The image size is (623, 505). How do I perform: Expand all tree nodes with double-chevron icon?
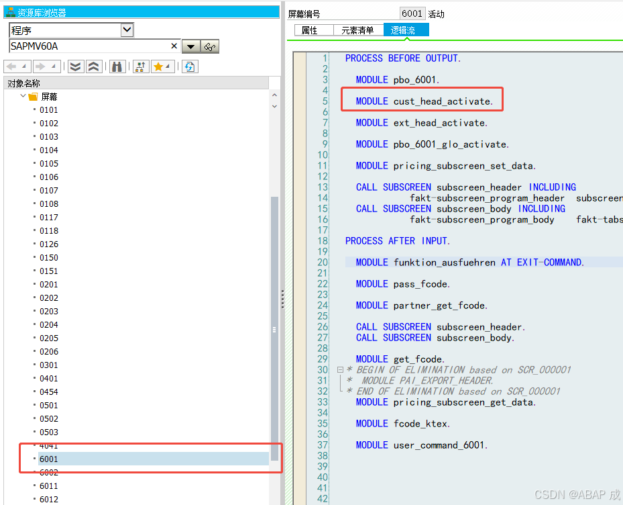(x=74, y=66)
